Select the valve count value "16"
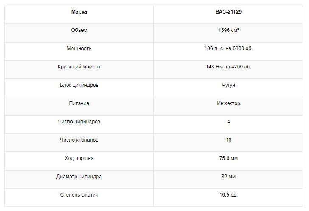 [x=228, y=140]
